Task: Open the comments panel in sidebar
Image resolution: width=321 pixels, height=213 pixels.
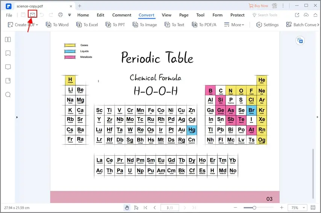Action: (8, 67)
